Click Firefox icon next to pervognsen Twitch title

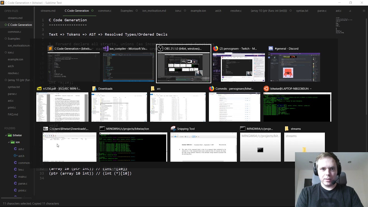coord(215,49)
